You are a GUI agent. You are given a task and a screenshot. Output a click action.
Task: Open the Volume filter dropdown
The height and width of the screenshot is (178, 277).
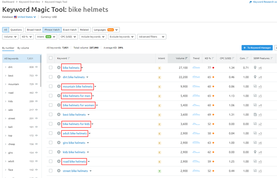click(x=10, y=37)
